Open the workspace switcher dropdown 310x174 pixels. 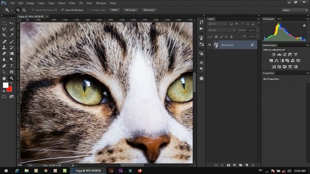(x=294, y=10)
